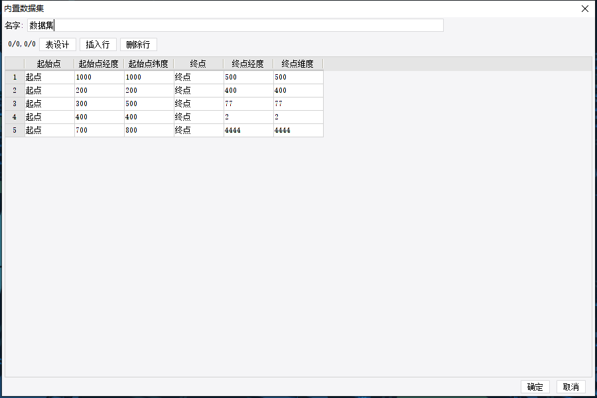Close the 内置数据集 dialog
This screenshot has height=398, width=597.
click(x=585, y=9)
